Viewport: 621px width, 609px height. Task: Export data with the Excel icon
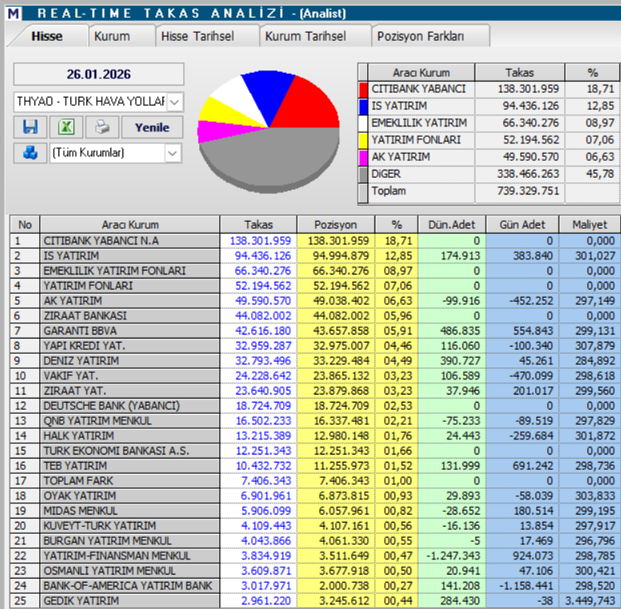pos(66,127)
